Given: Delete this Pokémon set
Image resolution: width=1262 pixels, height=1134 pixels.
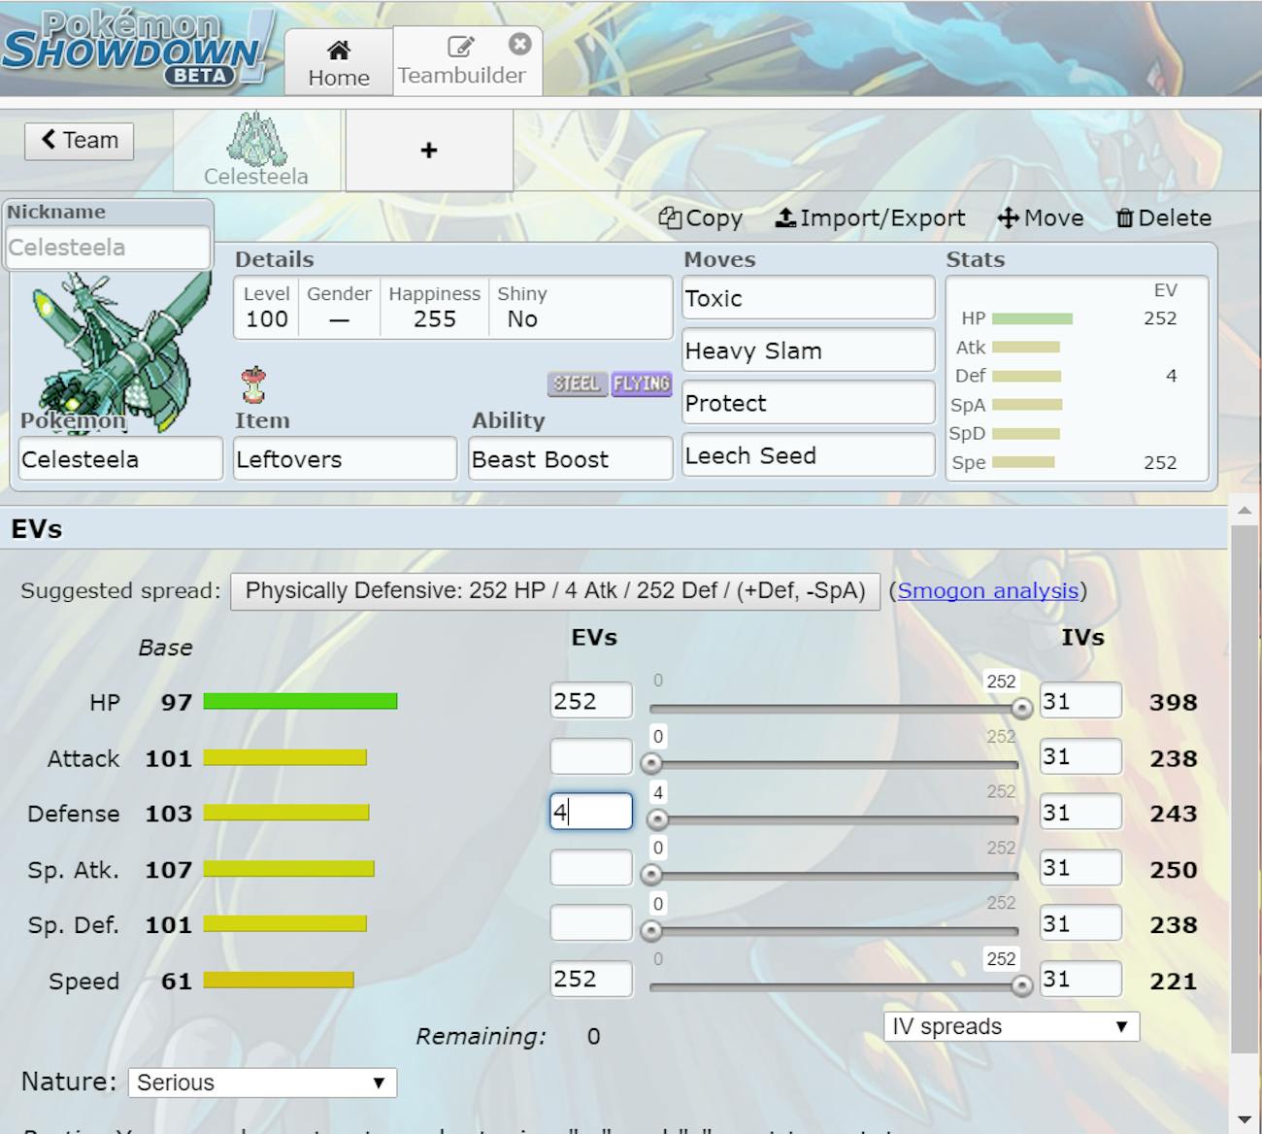Looking at the screenshot, I should pyautogui.click(x=1163, y=218).
